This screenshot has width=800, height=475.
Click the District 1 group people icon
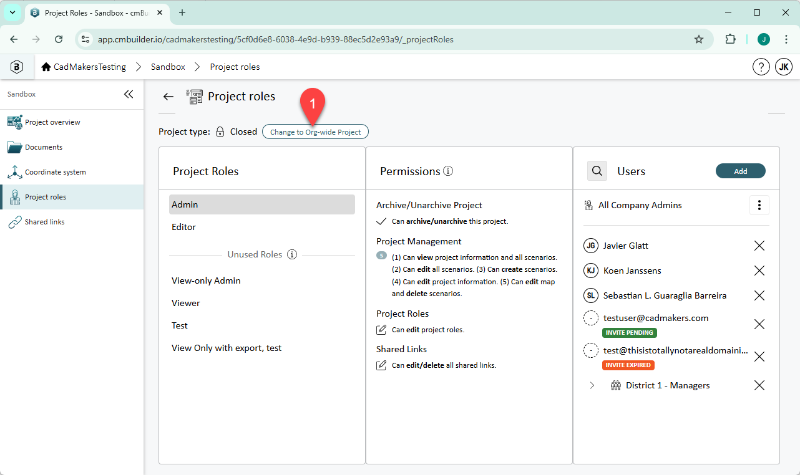[x=616, y=385]
